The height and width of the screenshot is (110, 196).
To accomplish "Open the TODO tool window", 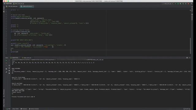I will 16,109.
